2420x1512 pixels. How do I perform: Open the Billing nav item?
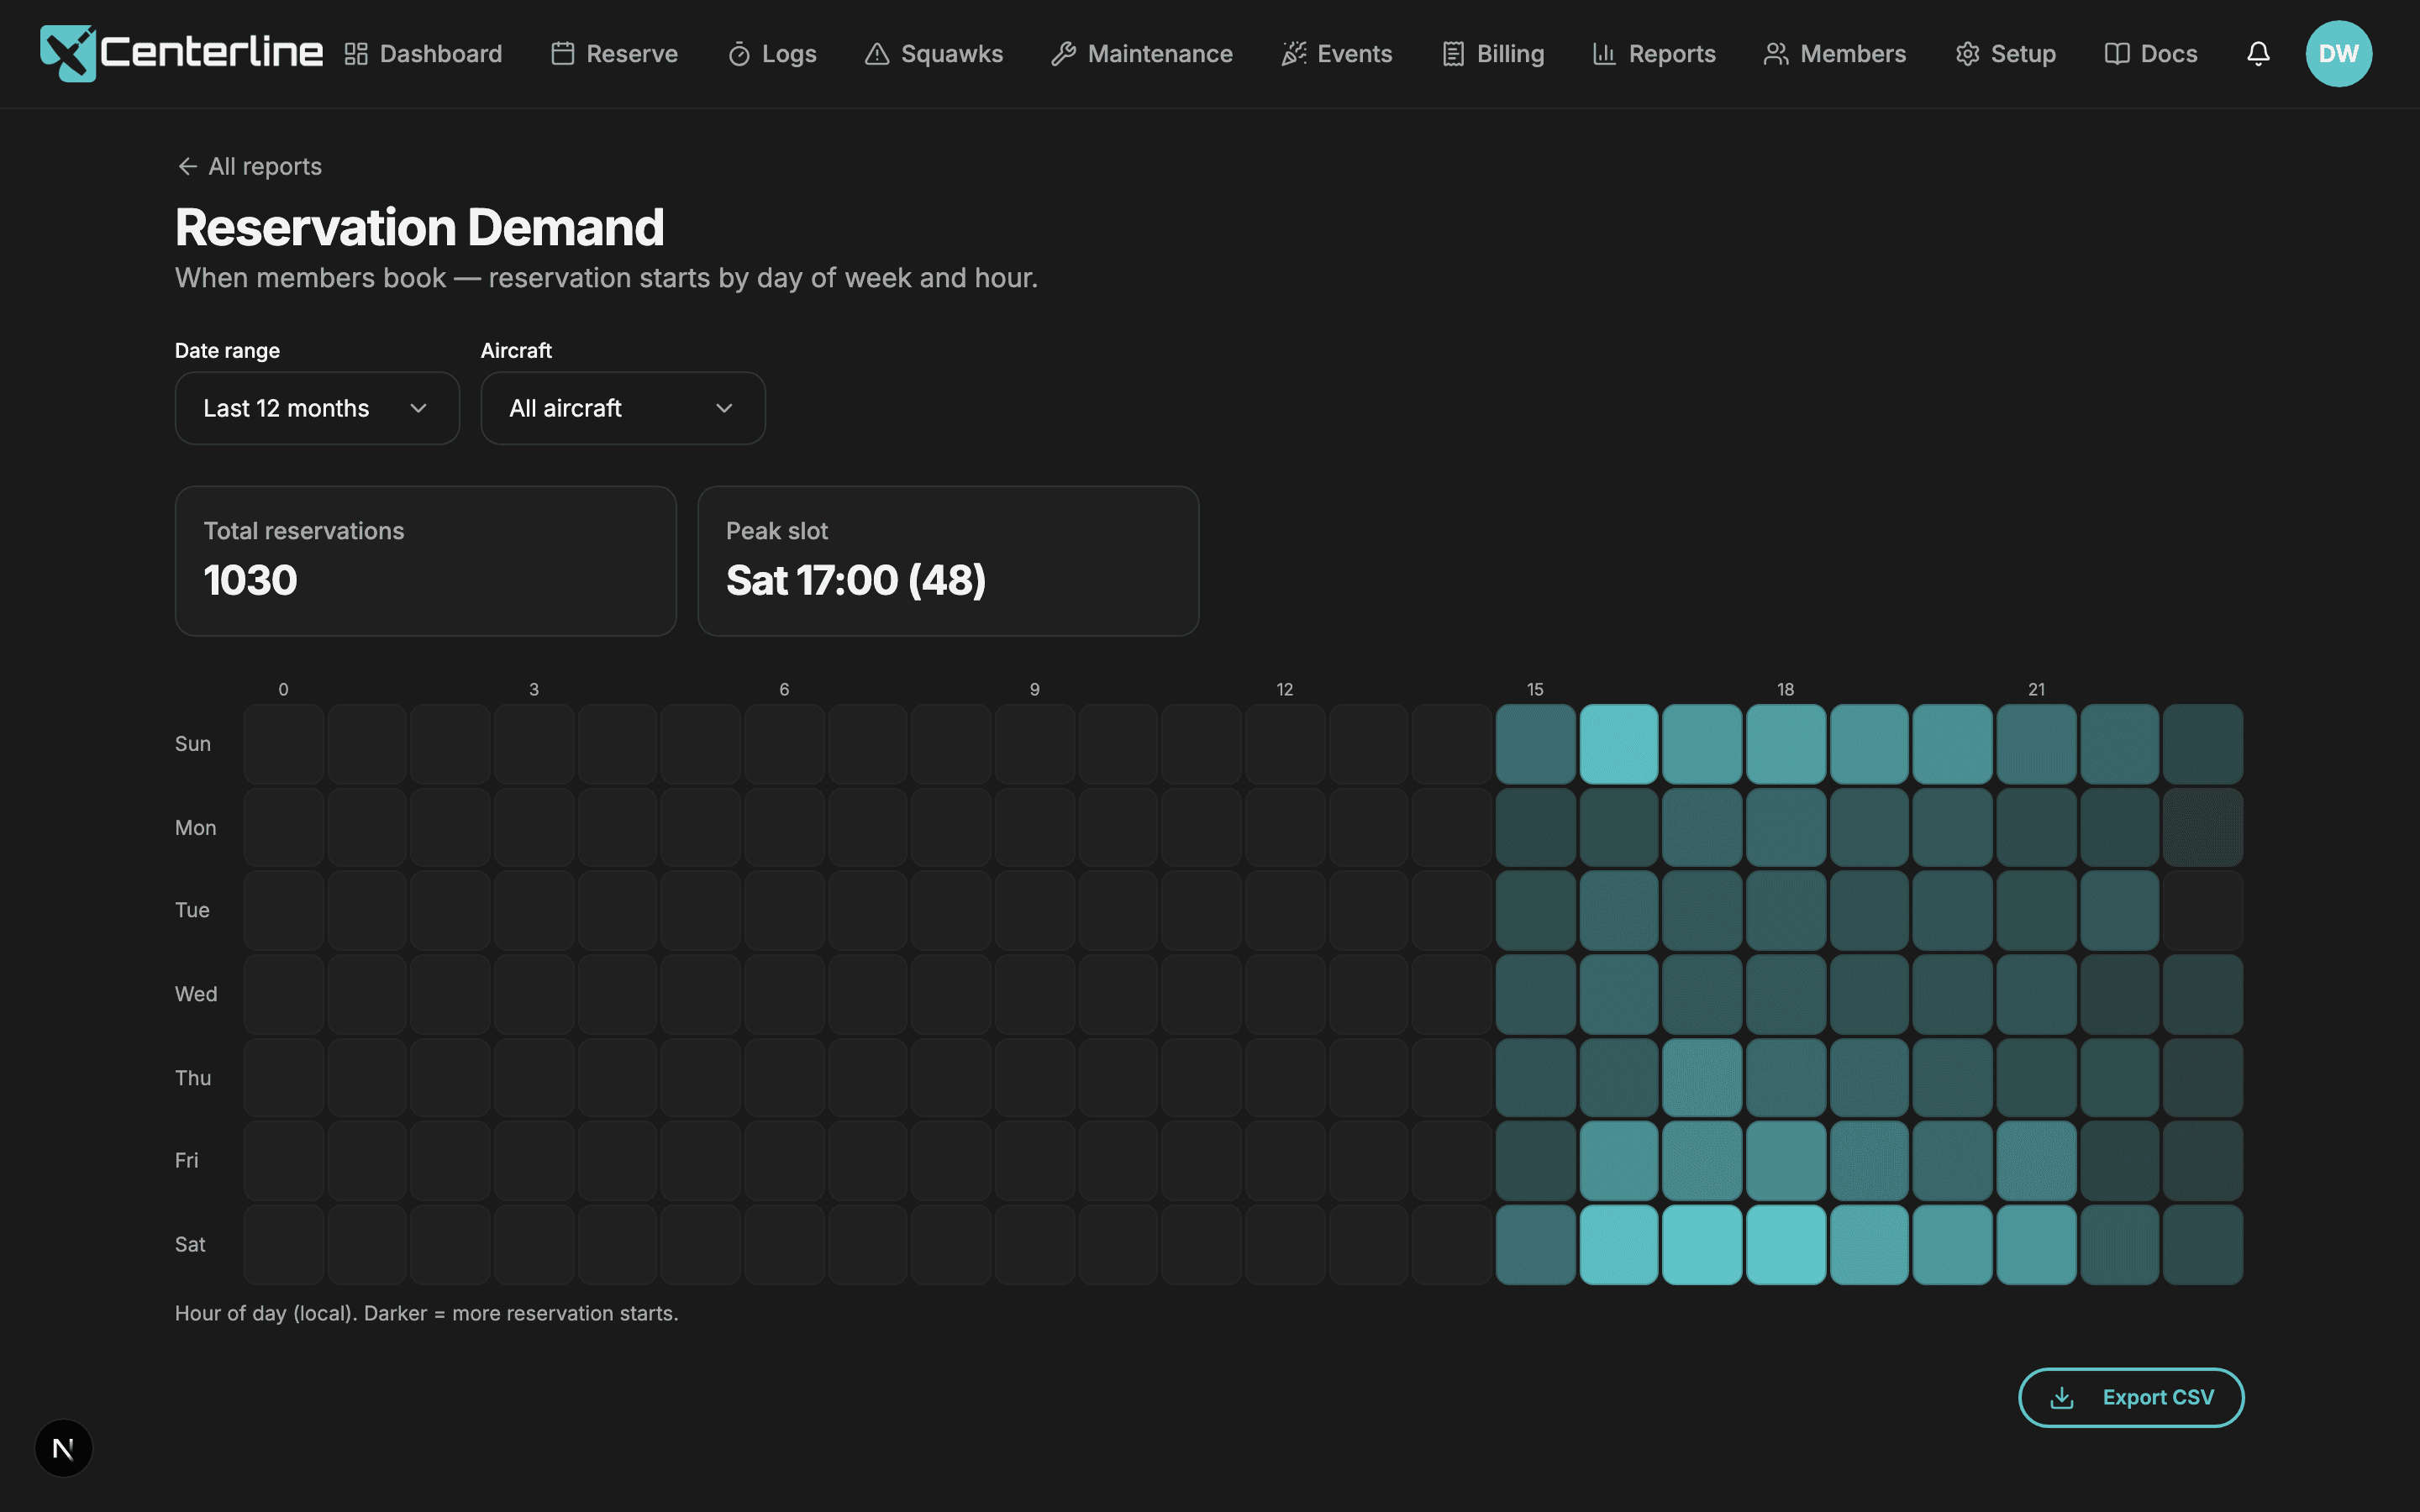coord(1493,54)
